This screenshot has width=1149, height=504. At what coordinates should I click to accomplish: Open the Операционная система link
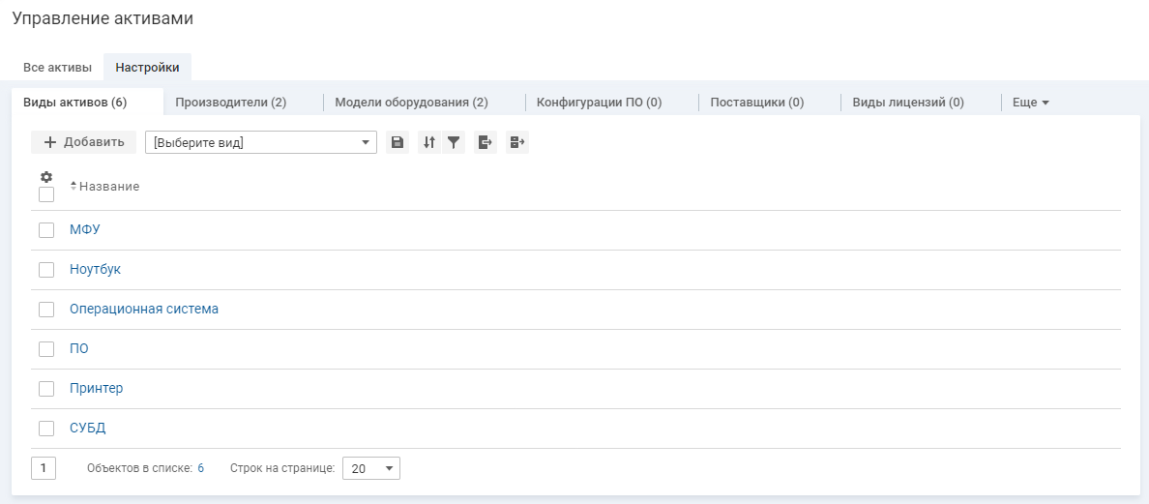(144, 310)
